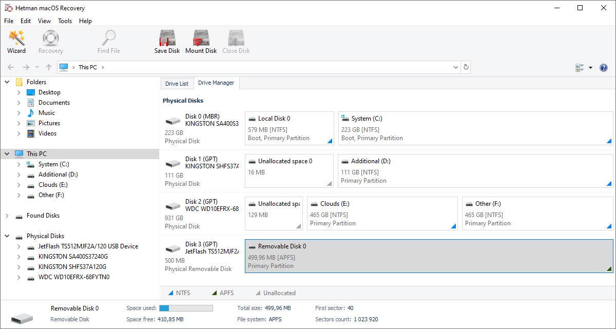Expand the Documents folder node

19,103
